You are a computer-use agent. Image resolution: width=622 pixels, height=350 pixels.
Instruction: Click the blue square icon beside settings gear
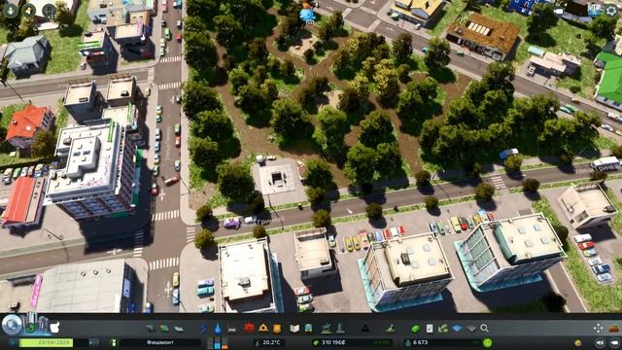point(594,10)
